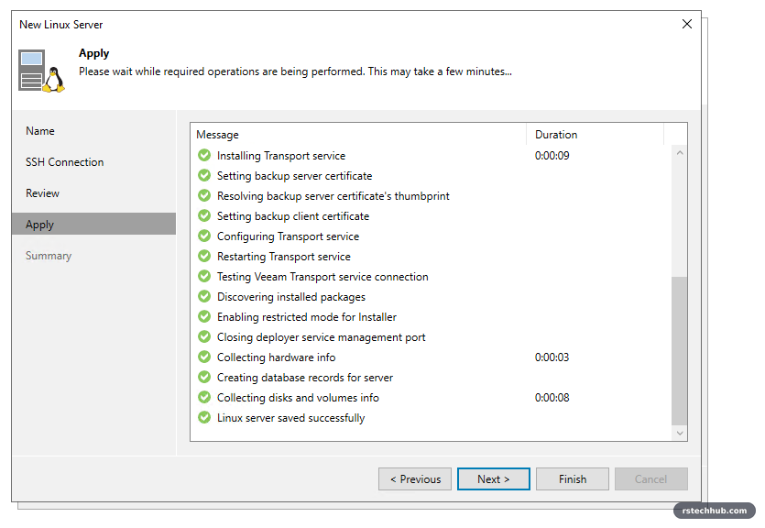Click the Message column header
765x528 pixels.
[x=358, y=135]
